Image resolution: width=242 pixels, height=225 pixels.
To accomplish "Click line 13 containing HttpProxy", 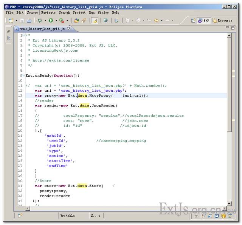I will point(126,96).
